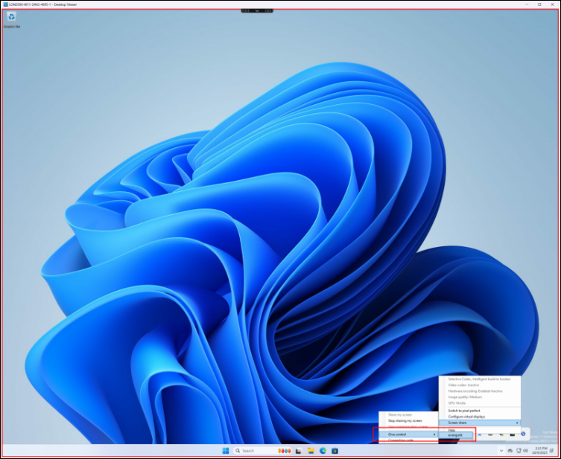Choose Configure virtual displays
The width and height of the screenshot is (561, 459).
[x=466, y=417]
